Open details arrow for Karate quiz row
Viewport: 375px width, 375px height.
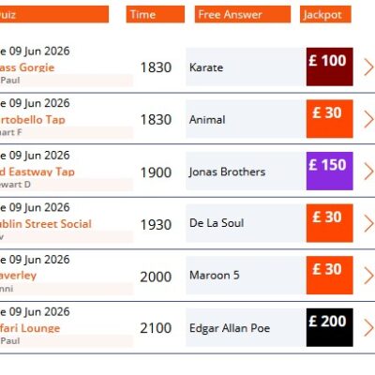pos(368,67)
